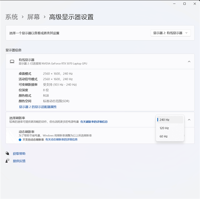This screenshot has height=199, width=200.
Task: Navigate to 系统 in the breadcrumb
Action: point(11,17)
